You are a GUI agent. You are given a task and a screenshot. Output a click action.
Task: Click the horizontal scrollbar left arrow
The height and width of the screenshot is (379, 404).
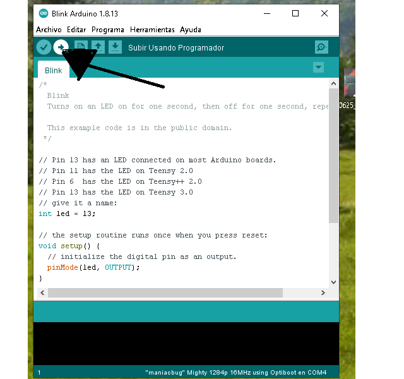pyautogui.click(x=42, y=293)
